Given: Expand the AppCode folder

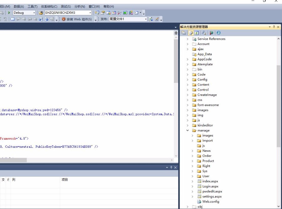Looking at the screenshot, I should 187,59.
